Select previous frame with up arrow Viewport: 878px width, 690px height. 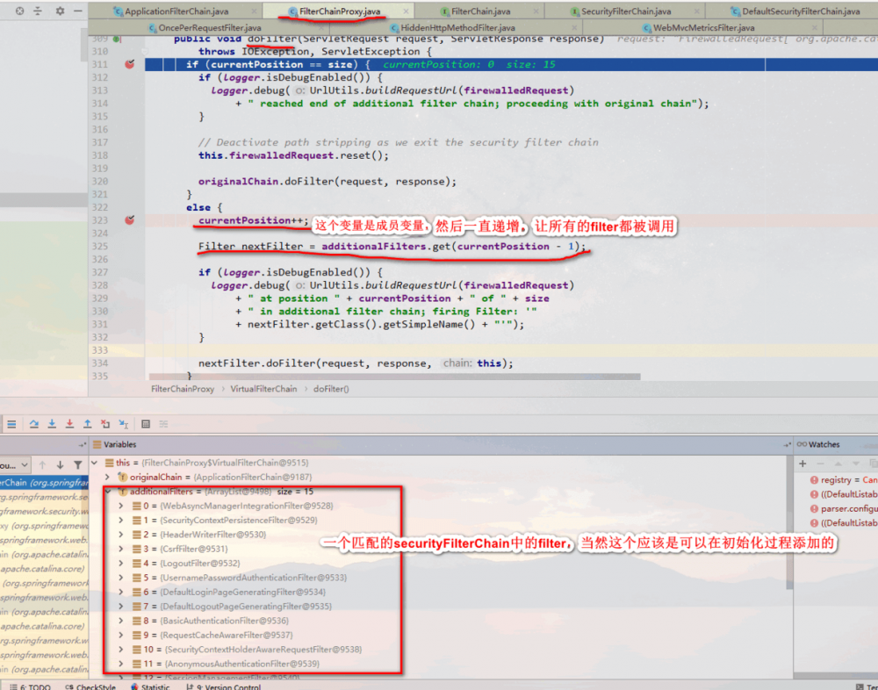coord(42,465)
